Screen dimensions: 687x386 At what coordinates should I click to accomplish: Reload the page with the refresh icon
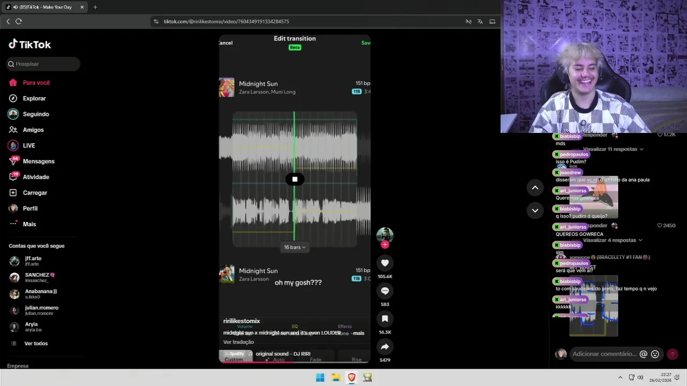19,21
